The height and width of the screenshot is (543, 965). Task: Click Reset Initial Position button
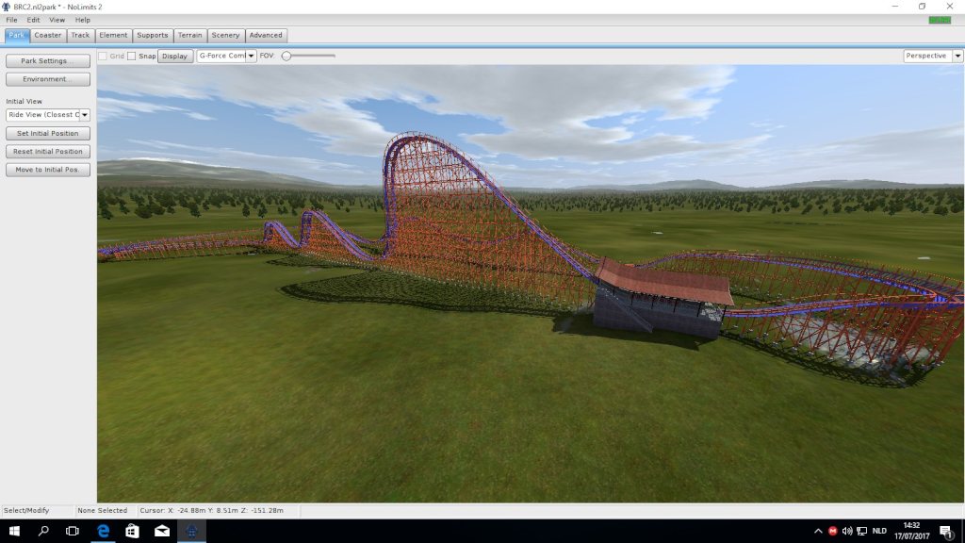48,152
